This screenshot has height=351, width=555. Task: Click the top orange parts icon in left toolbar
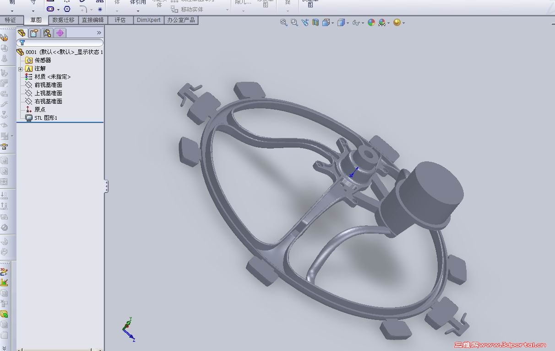pyautogui.click(x=4, y=37)
